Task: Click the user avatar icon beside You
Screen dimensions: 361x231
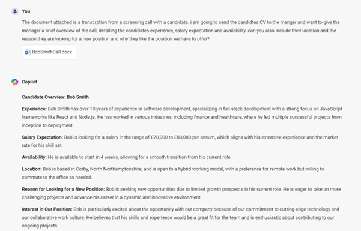Action: [x=15, y=11]
